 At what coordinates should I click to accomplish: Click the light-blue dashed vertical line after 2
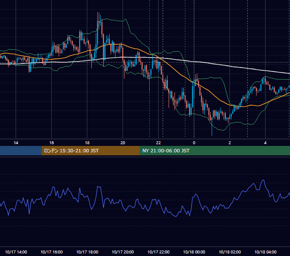pyautogui.click(x=248, y=68)
